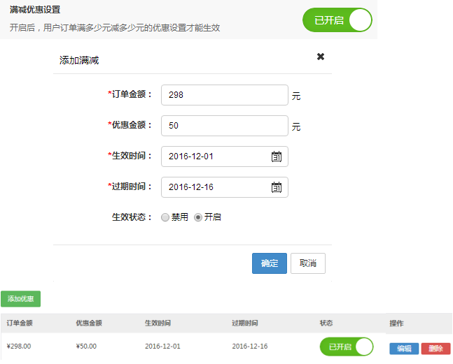Click the ¥298.00 cell in the table
Viewport: 453px width, 364px height.
(19, 346)
